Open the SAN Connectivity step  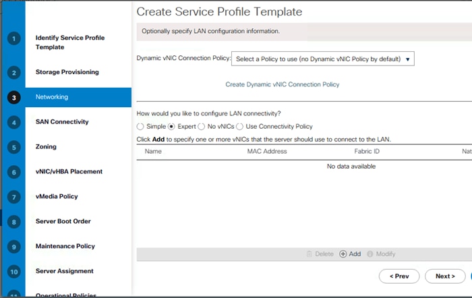[x=62, y=121]
